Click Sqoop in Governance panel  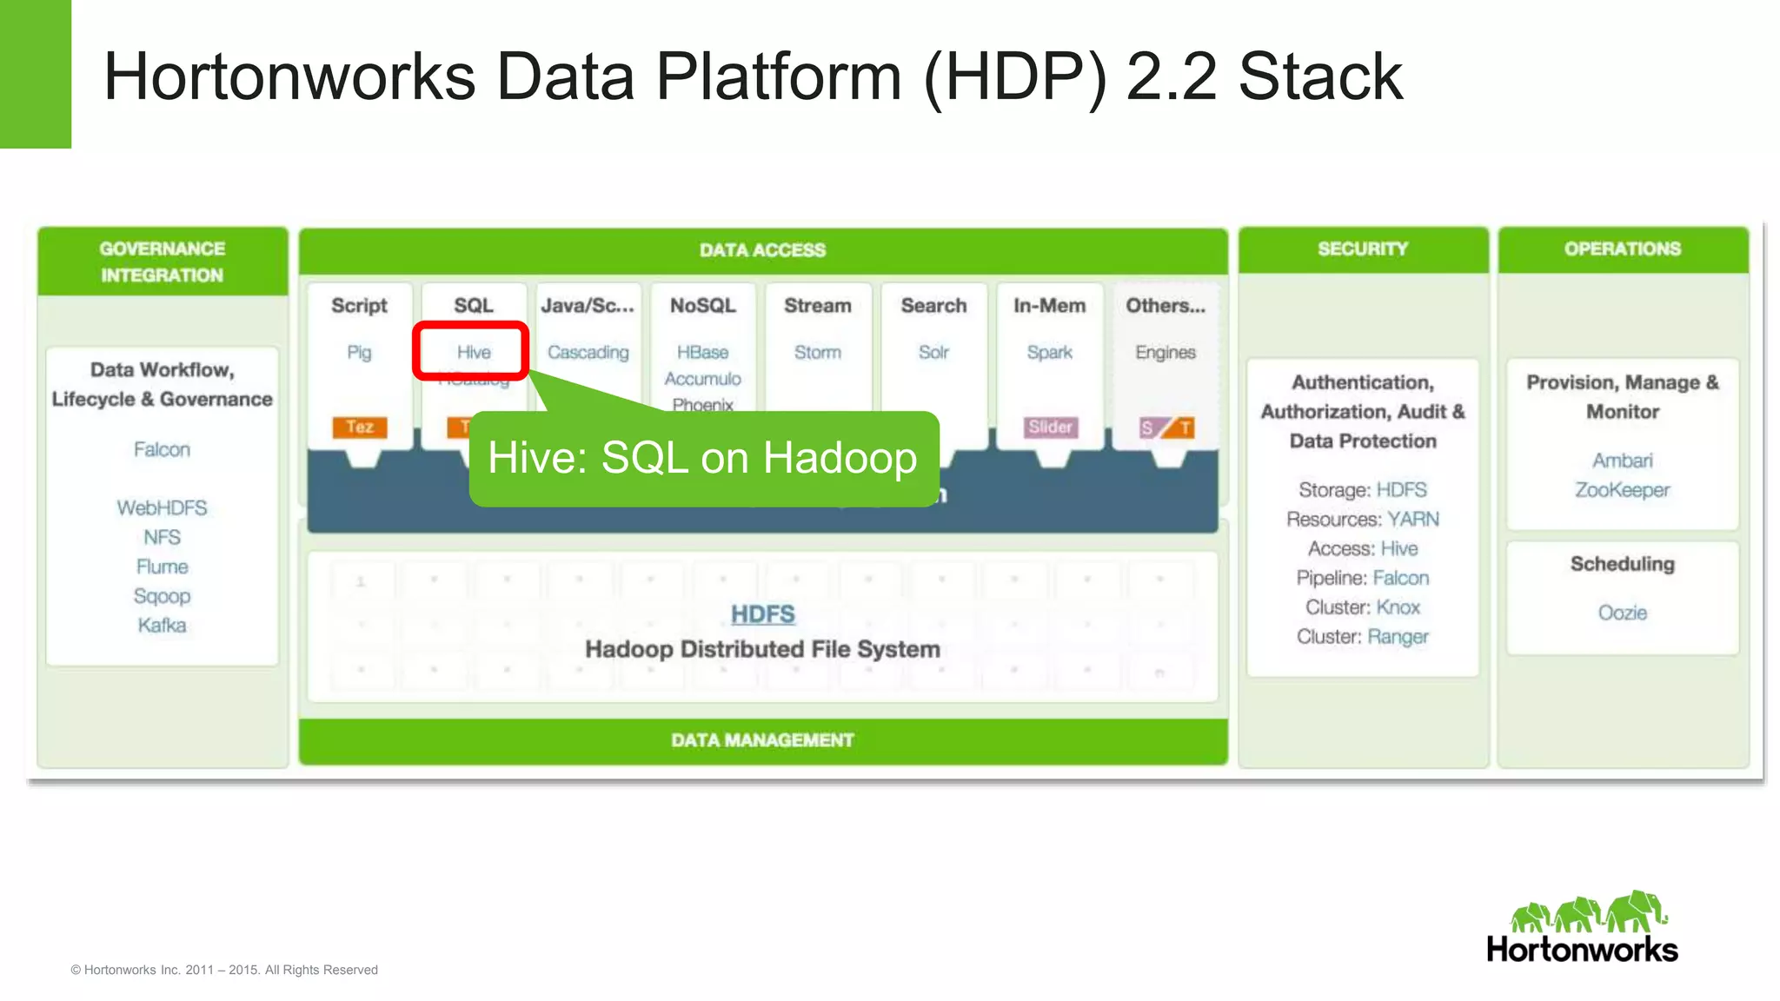click(x=162, y=596)
